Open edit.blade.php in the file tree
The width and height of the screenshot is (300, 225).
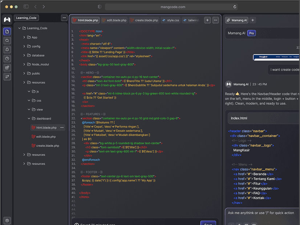tap(44, 137)
